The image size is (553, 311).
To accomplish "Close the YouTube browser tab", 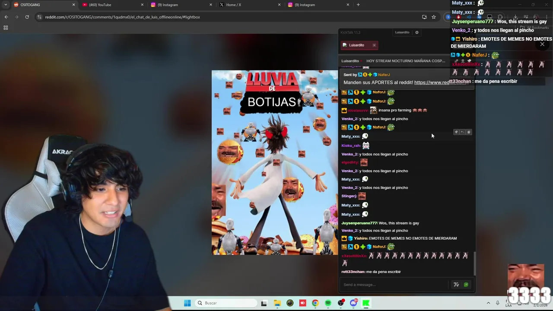I will [142, 5].
